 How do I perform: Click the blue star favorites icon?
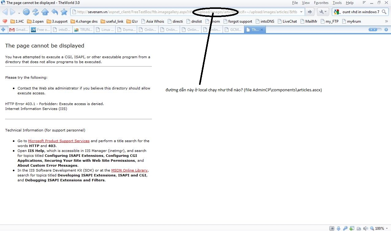pyautogui.click(x=64, y=12)
